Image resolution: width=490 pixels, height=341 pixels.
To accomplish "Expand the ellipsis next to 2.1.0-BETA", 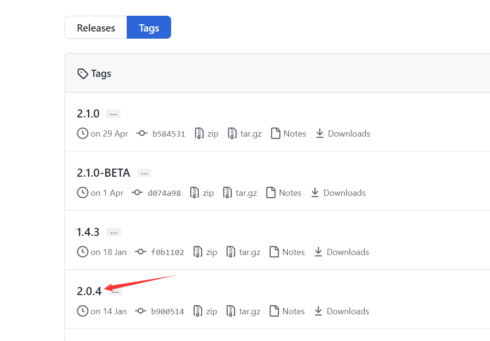I will click(x=144, y=173).
